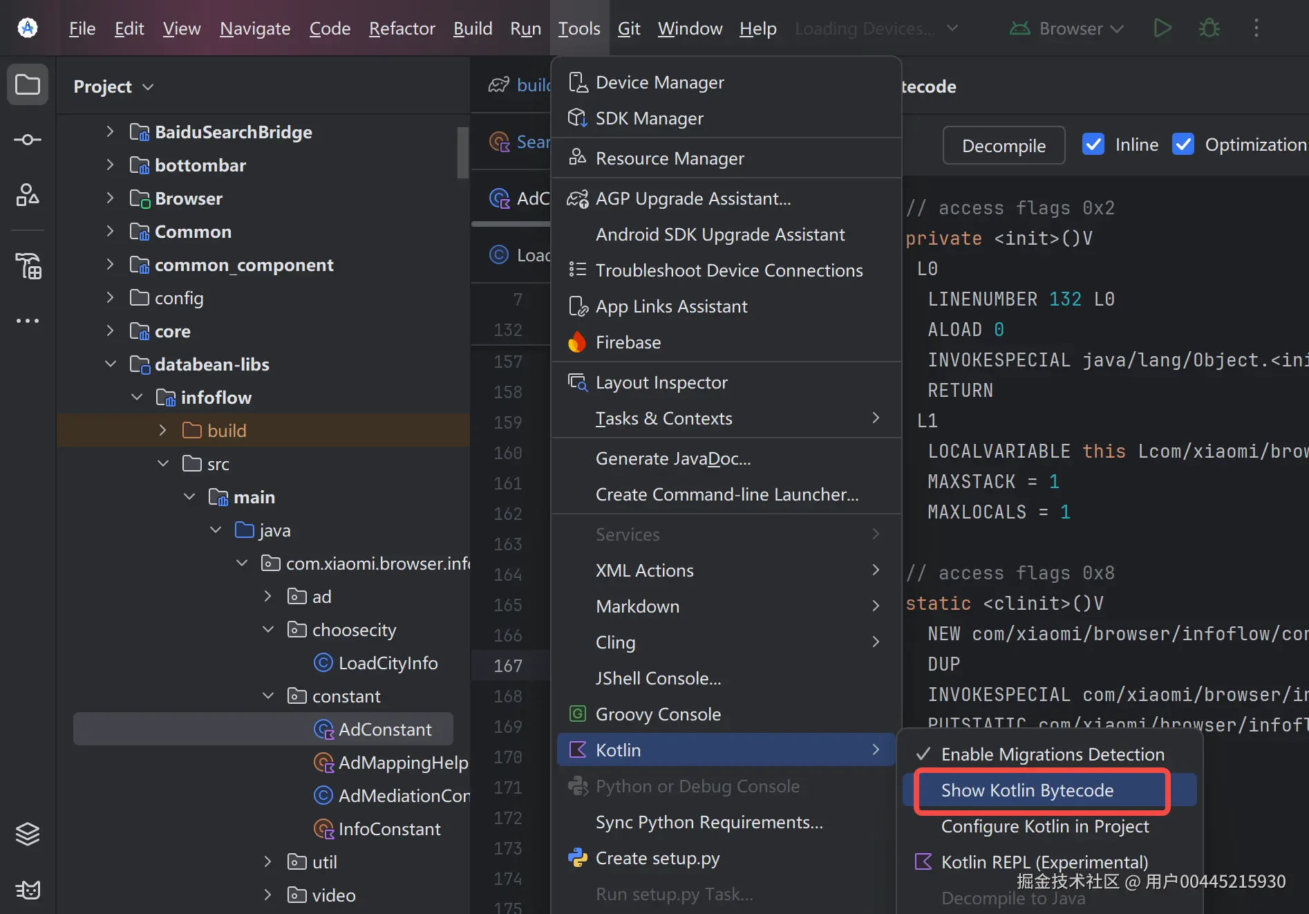The image size is (1309, 914).
Task: Click the project tree scrollbar
Action: (x=462, y=152)
